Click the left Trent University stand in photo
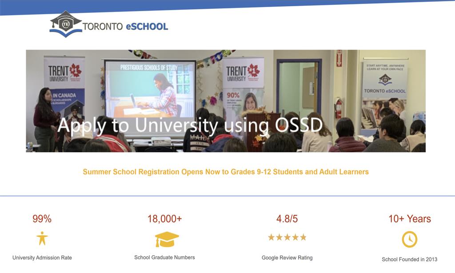455x273 pixels. (64, 84)
